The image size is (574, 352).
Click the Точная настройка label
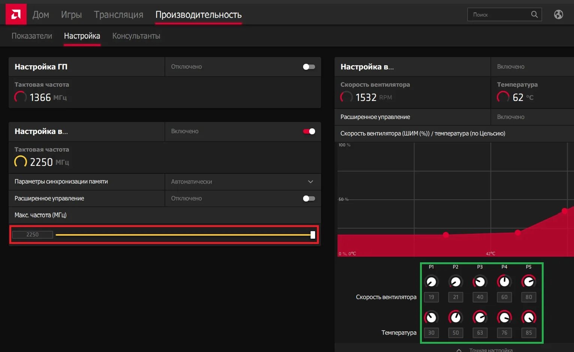pos(491,350)
